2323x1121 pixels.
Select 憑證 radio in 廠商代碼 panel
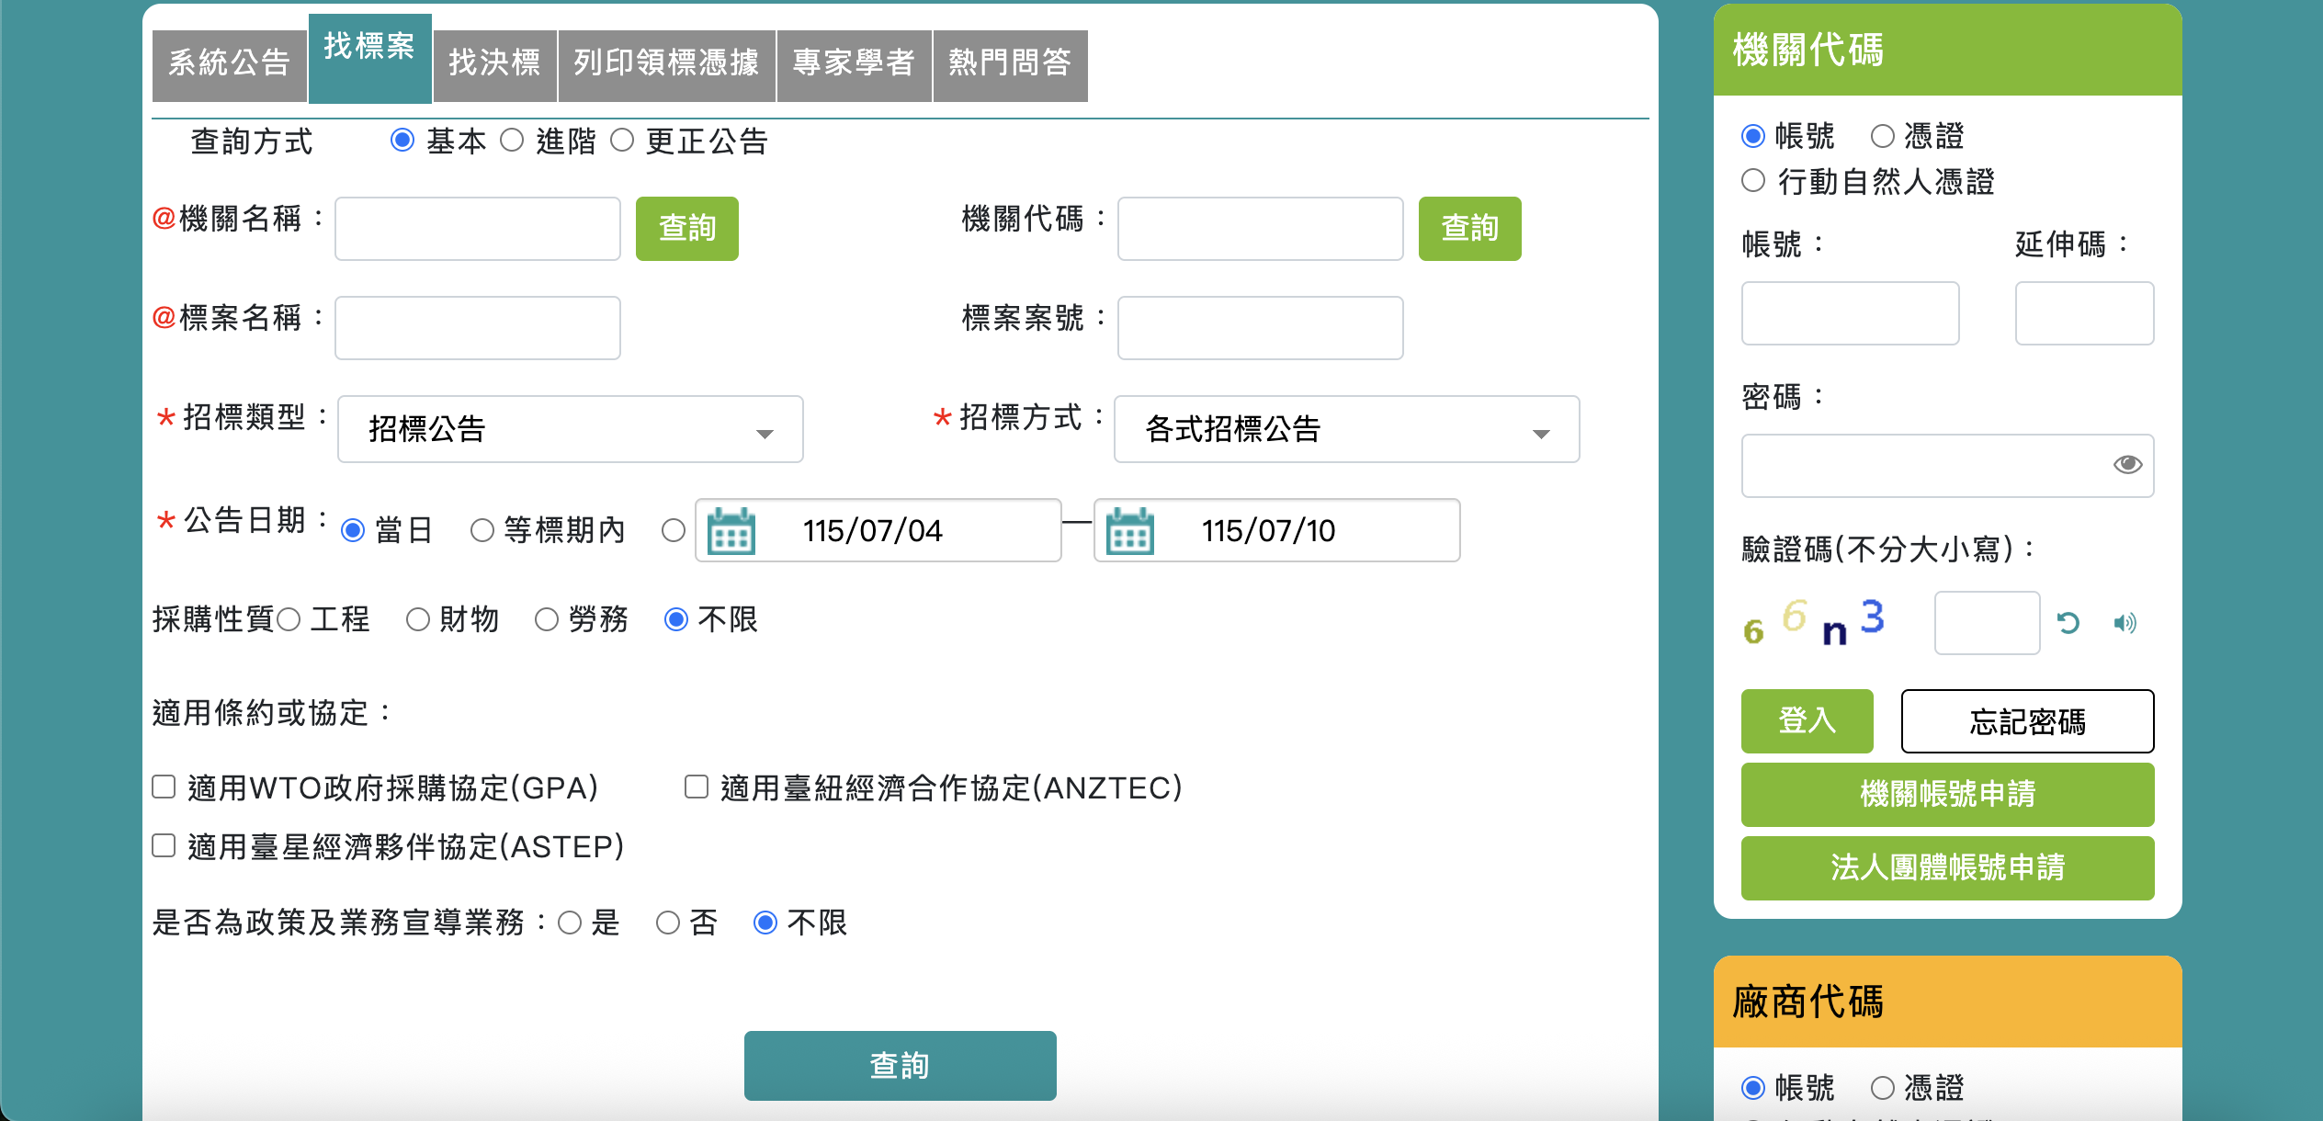point(1883,1088)
